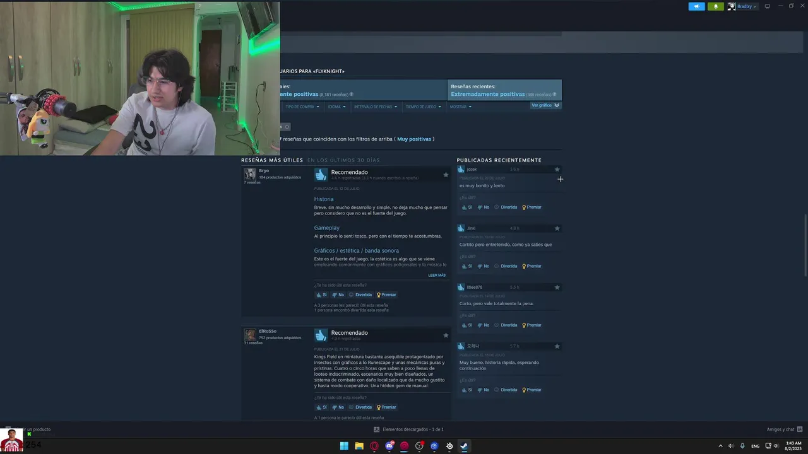Open Bryo's reviewer profile name
This screenshot has height=454, width=808.
(264, 171)
